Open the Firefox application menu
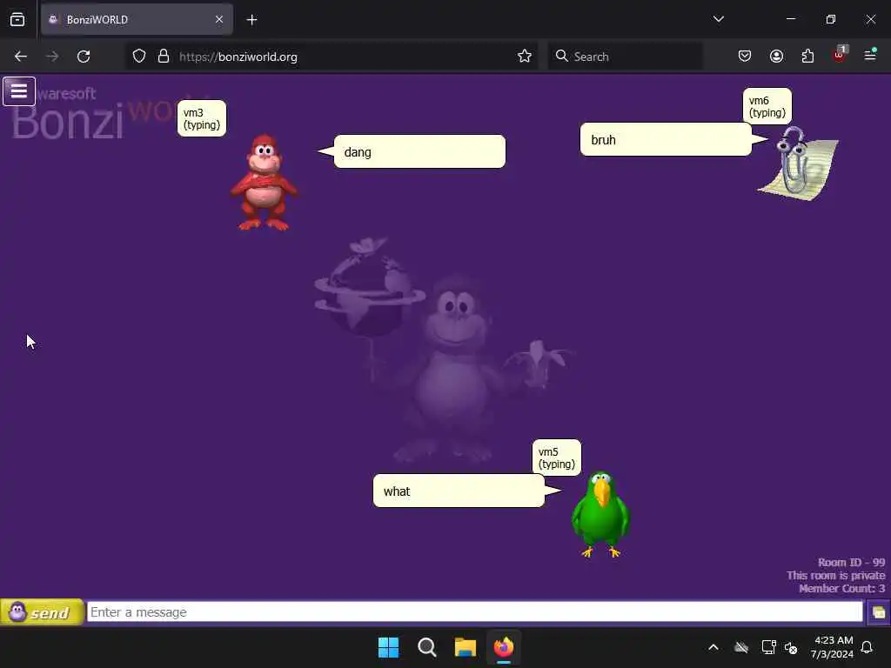Image resolution: width=891 pixels, height=668 pixels. pos(870,55)
